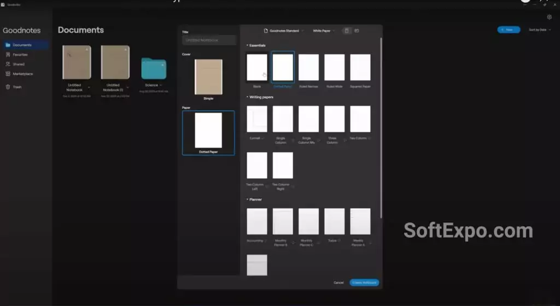Click the Favorites bookmark icon
The height and width of the screenshot is (306, 560).
pos(8,55)
